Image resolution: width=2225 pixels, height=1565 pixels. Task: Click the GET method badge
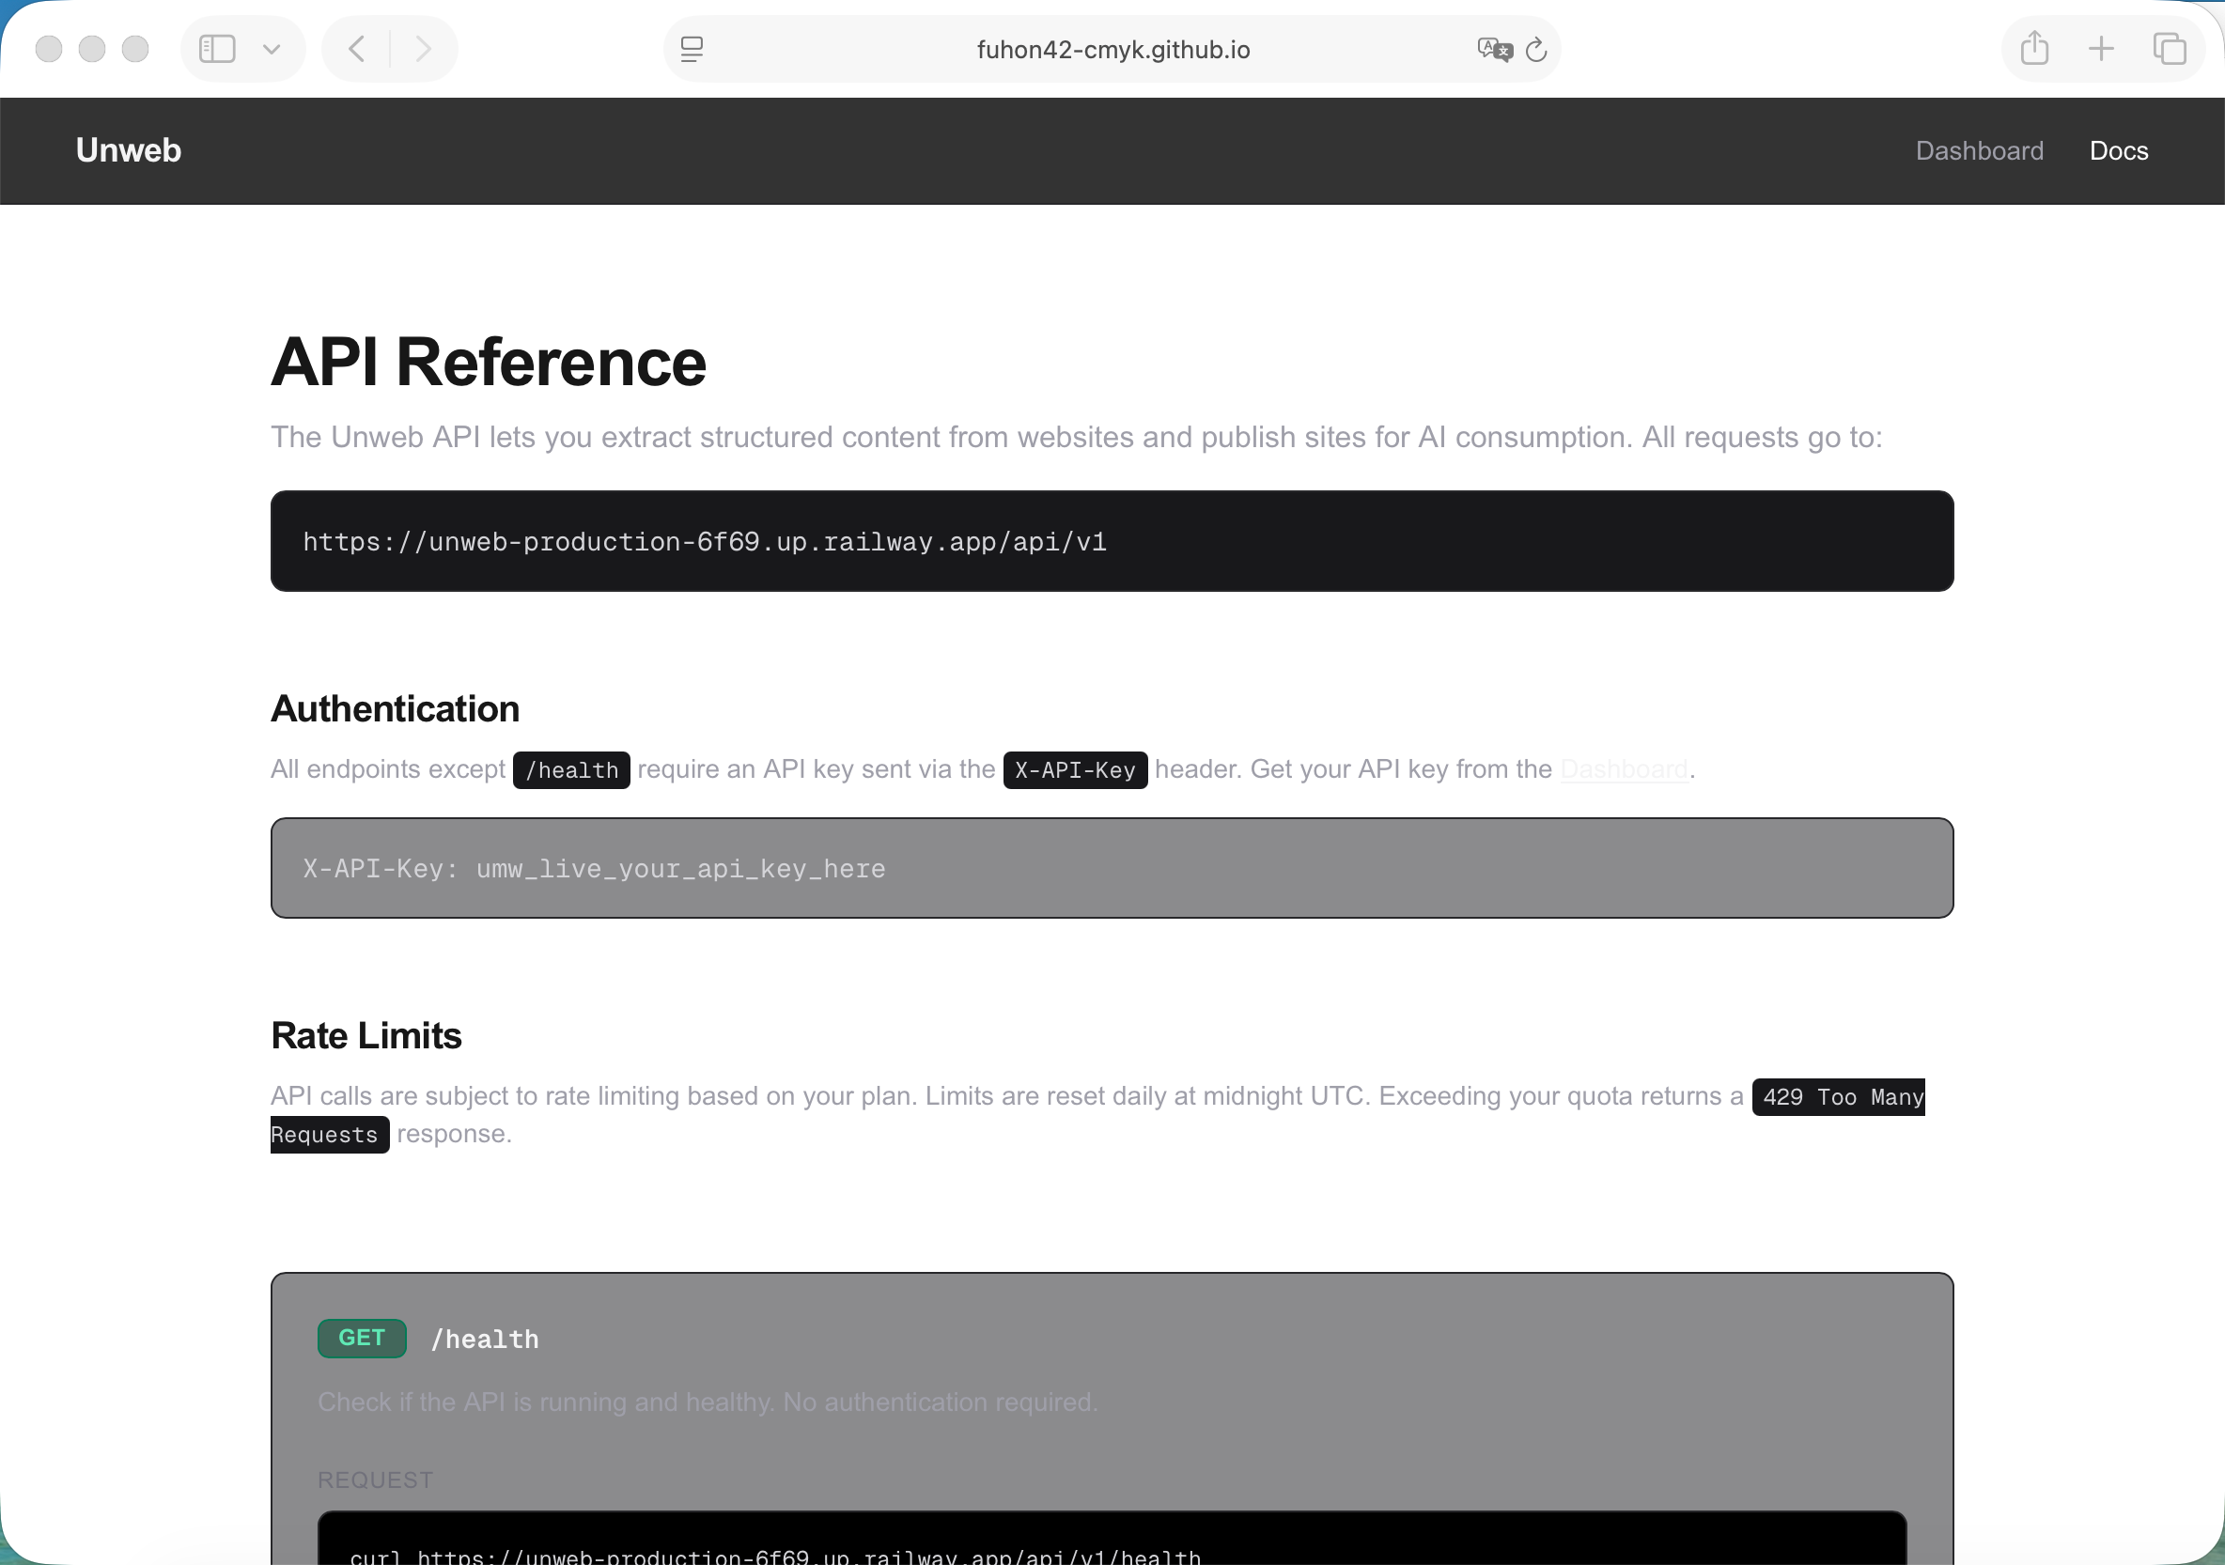pos(362,1339)
